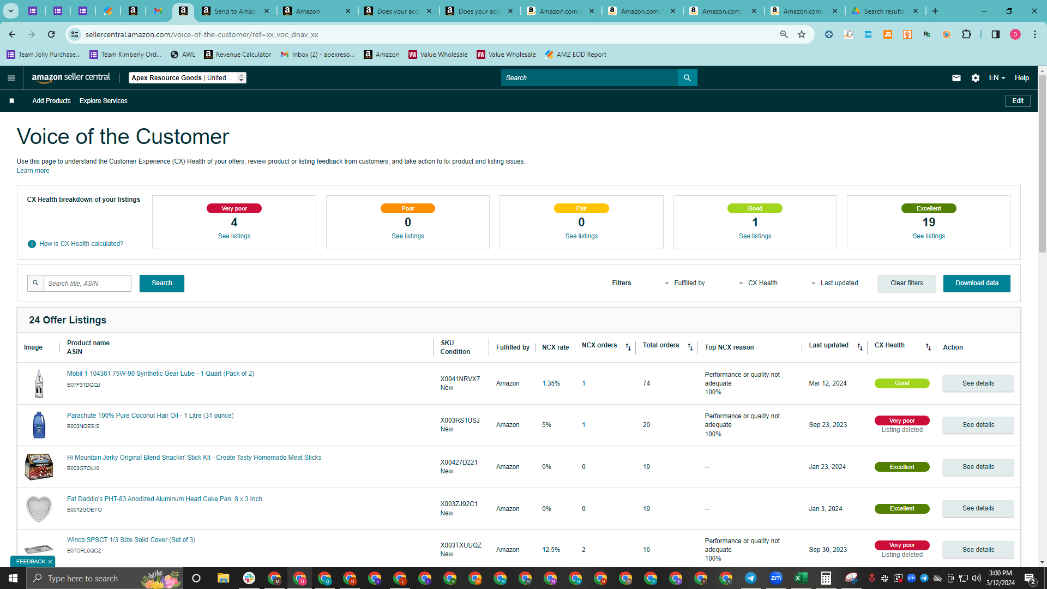
Task: Click the bookmark flag icon in the nav bar
Action: pos(11,101)
